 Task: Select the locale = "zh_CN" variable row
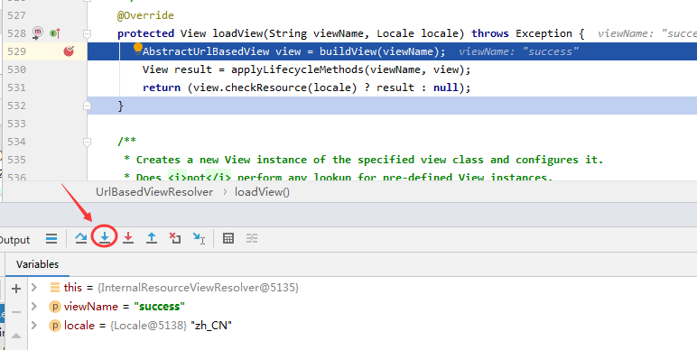point(362,326)
